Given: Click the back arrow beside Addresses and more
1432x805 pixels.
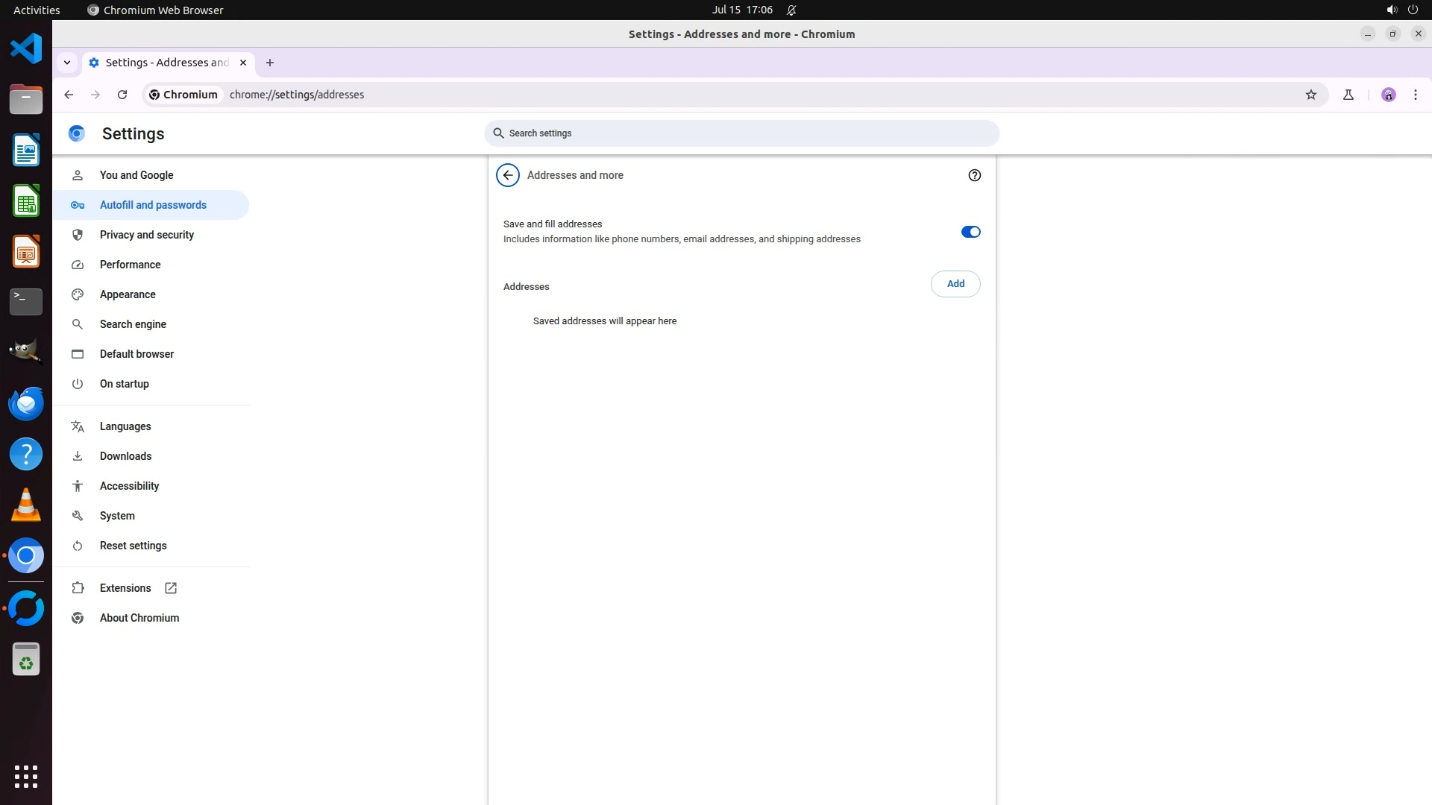Looking at the screenshot, I should 508,175.
